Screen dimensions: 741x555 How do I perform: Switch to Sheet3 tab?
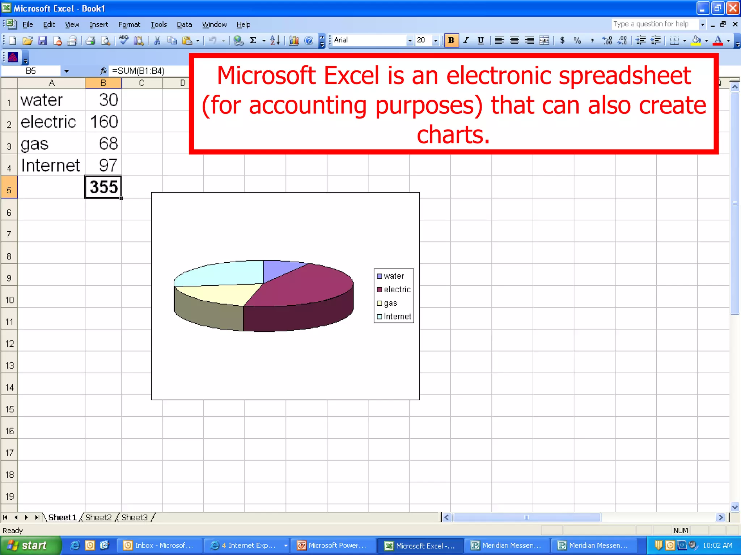(135, 517)
